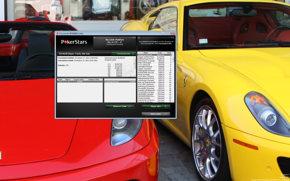The image size is (290, 181).
Task: Click the Observe Table button
Action: point(120,107)
